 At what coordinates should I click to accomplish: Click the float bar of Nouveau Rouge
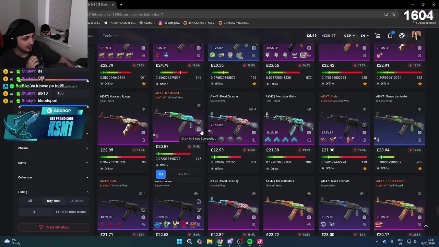(123, 157)
